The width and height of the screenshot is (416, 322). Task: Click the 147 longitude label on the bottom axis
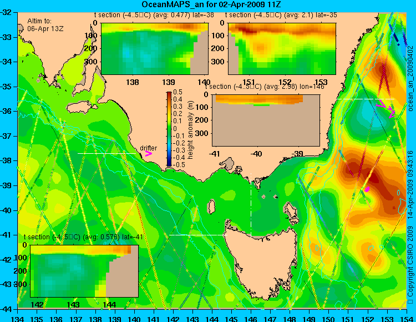[270, 319]
